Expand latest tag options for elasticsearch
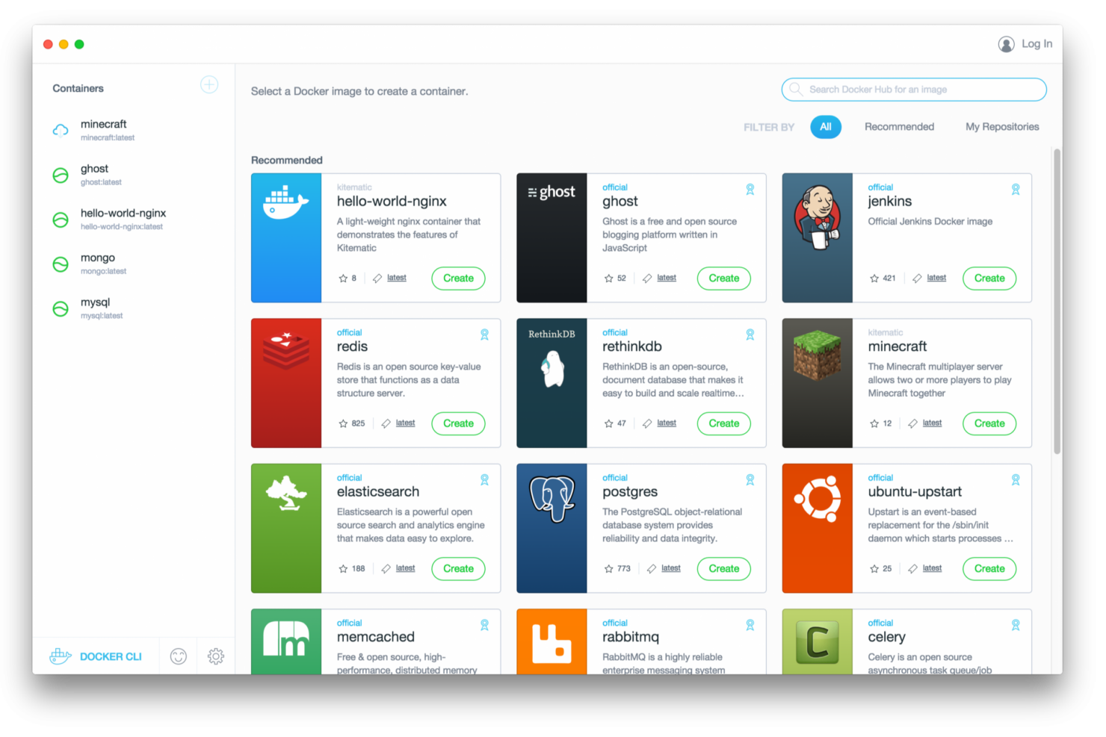 pyautogui.click(x=405, y=568)
